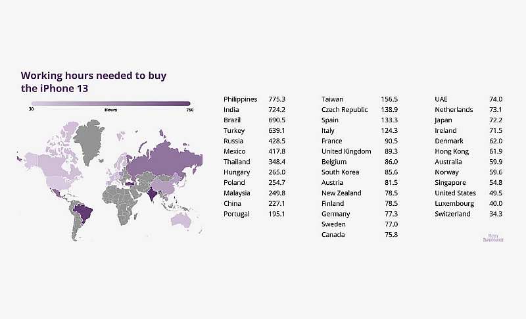The image size is (526, 319).
Task: Click the Switzerland country label
Action: pyautogui.click(x=452, y=214)
